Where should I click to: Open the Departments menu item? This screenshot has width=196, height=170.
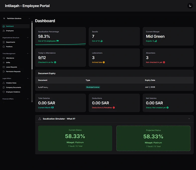click(x=16, y=42)
